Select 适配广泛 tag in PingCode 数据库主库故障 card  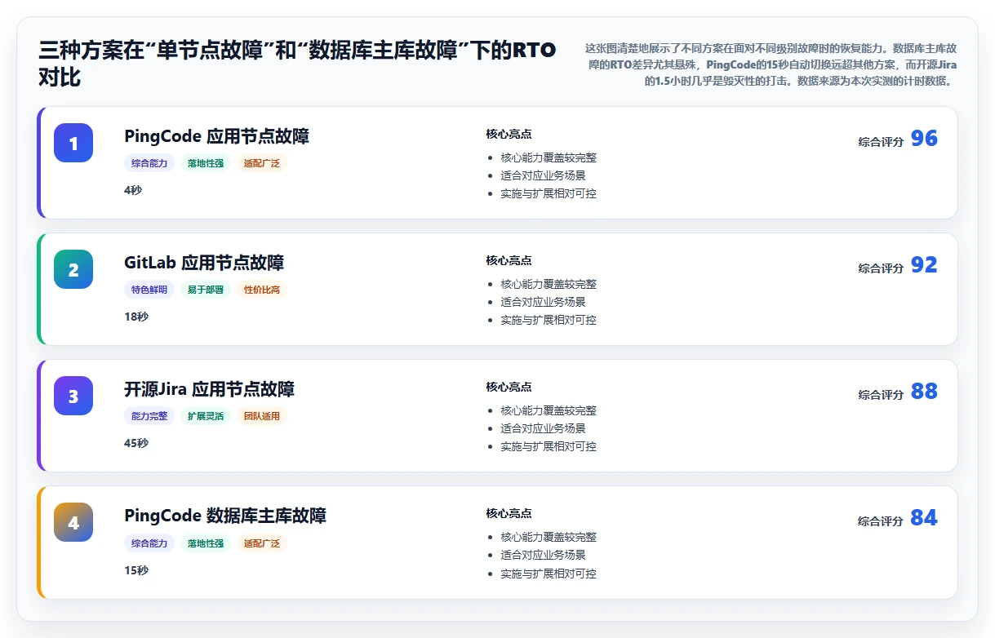[262, 543]
